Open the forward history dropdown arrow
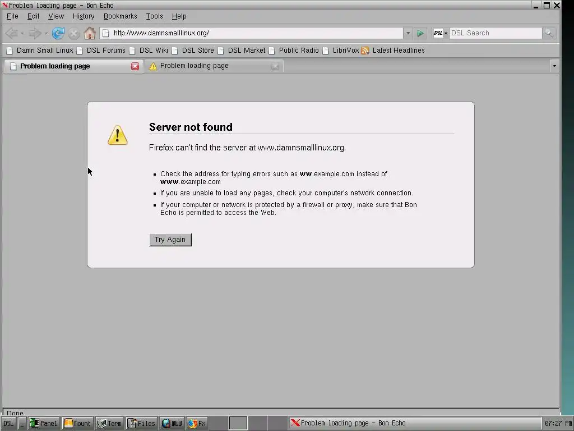The width and height of the screenshot is (574, 431). coord(46,33)
